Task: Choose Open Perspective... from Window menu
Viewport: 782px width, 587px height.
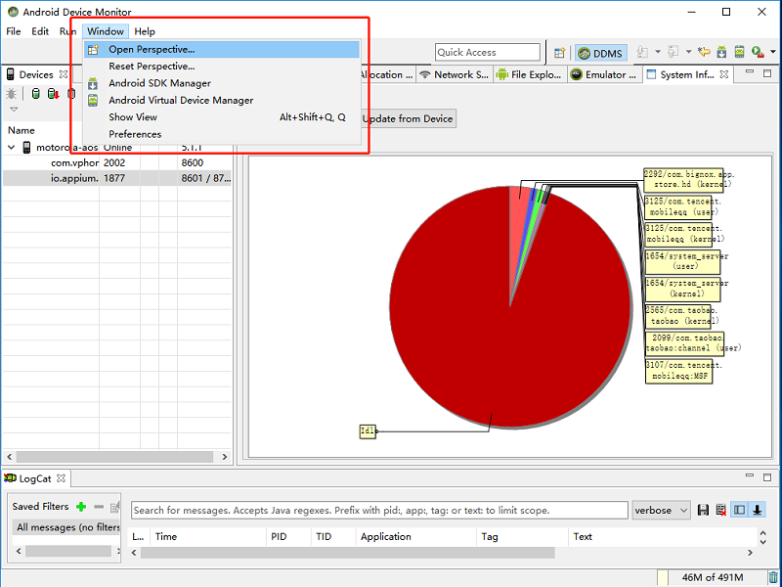Action: tap(222, 50)
